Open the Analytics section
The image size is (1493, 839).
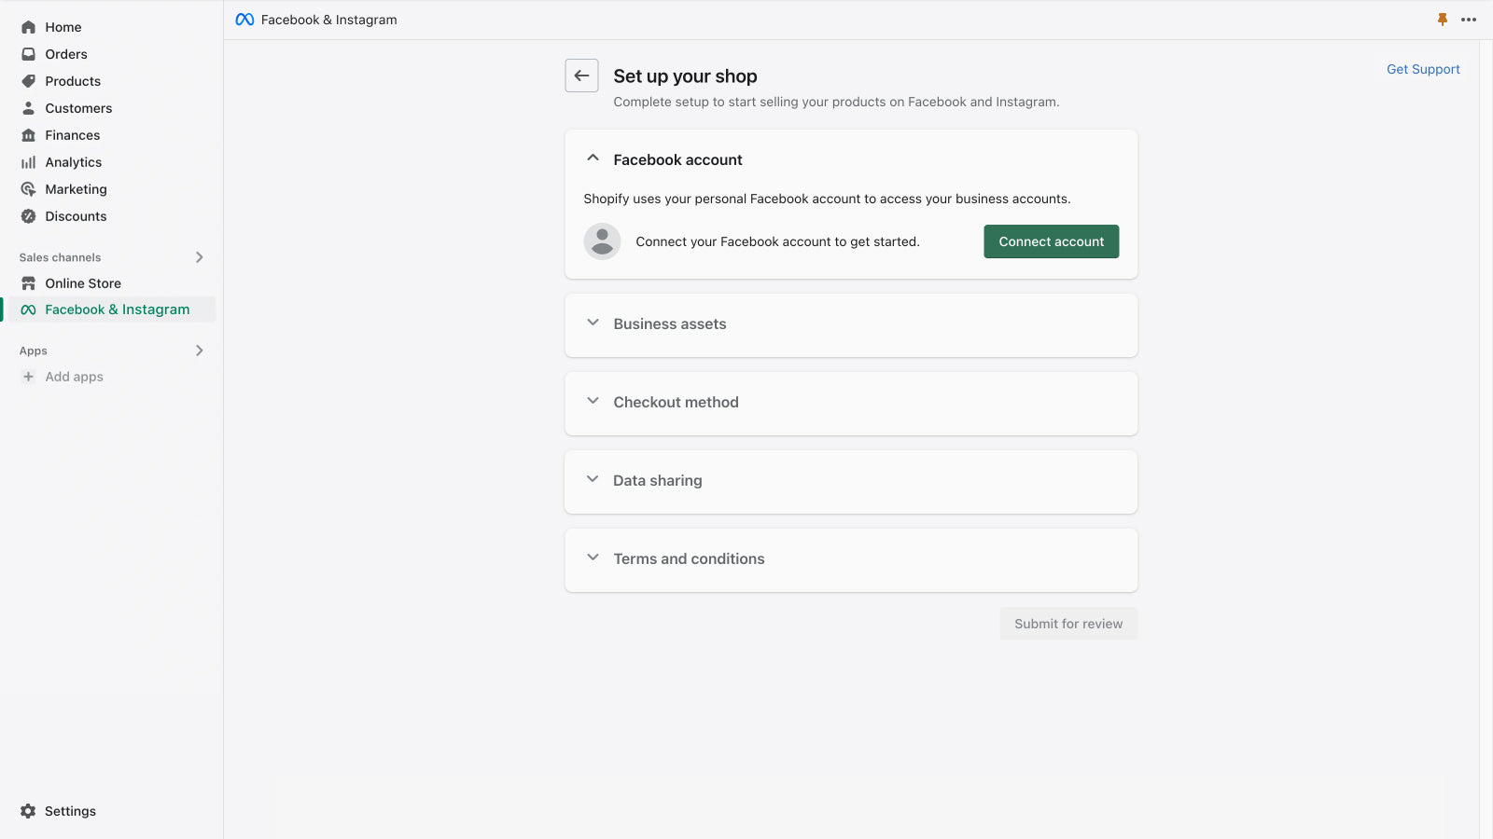(x=74, y=162)
